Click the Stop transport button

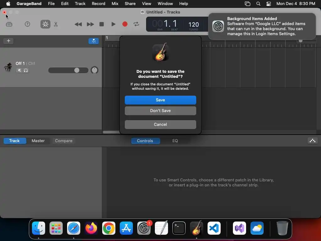(102, 24)
